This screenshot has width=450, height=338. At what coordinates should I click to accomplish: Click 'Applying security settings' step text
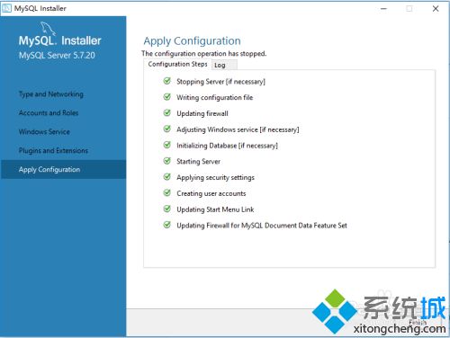pyautogui.click(x=215, y=177)
